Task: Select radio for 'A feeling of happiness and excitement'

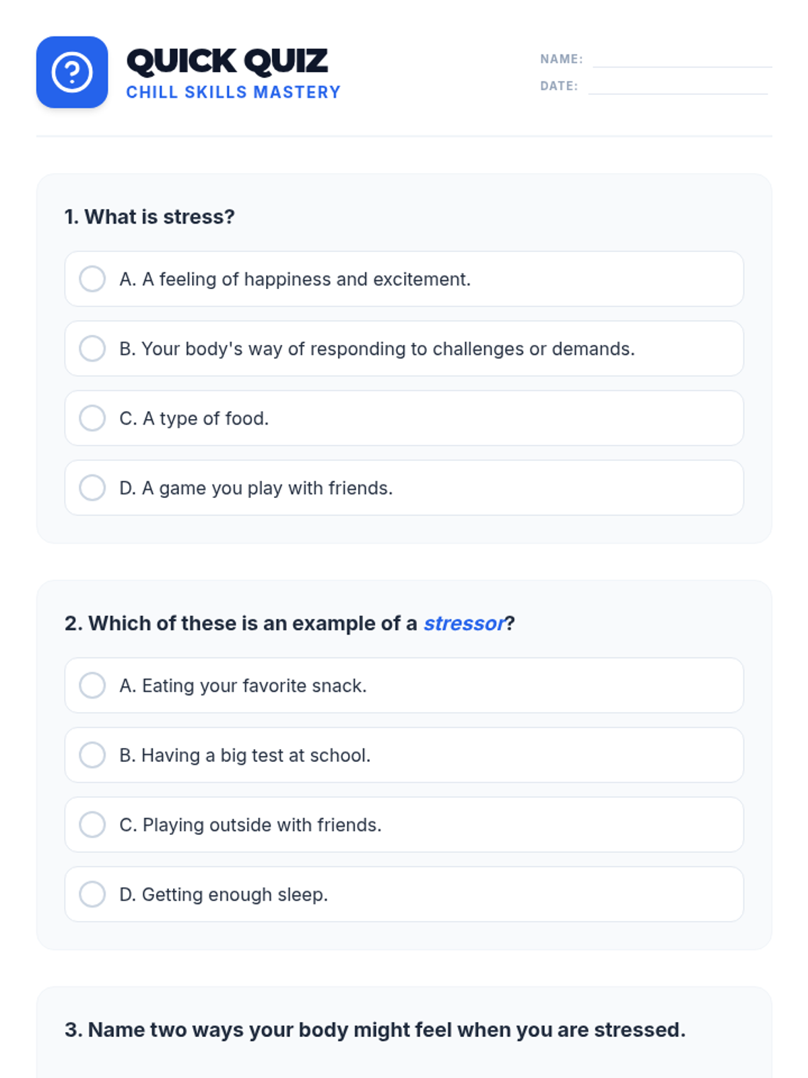Action: 92,279
